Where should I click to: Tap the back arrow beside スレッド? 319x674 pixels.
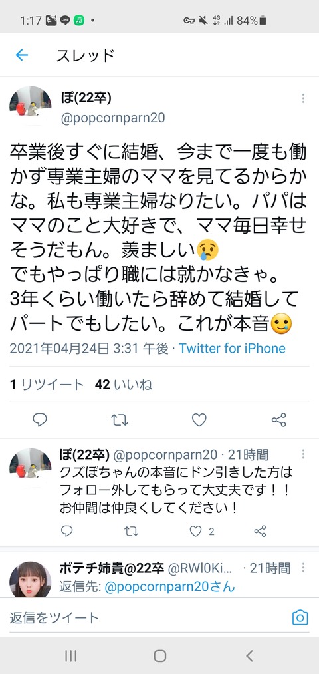[x=21, y=55]
